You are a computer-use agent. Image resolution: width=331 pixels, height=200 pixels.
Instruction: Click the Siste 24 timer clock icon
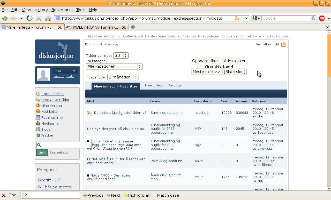[38, 94]
